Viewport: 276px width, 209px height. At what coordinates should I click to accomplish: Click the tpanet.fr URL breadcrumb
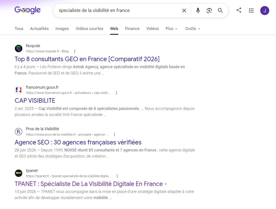tap(68, 176)
